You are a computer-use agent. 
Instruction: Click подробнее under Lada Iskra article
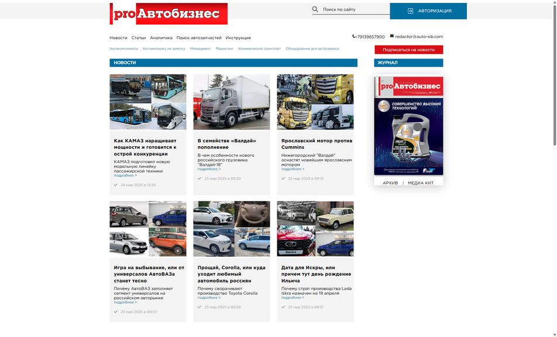pos(293,298)
